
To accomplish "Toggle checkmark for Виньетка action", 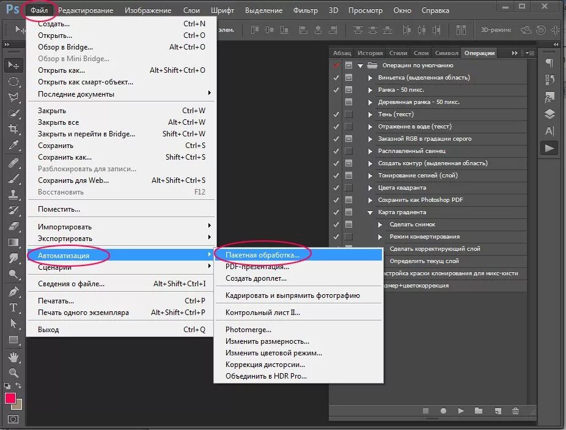I will coord(336,78).
